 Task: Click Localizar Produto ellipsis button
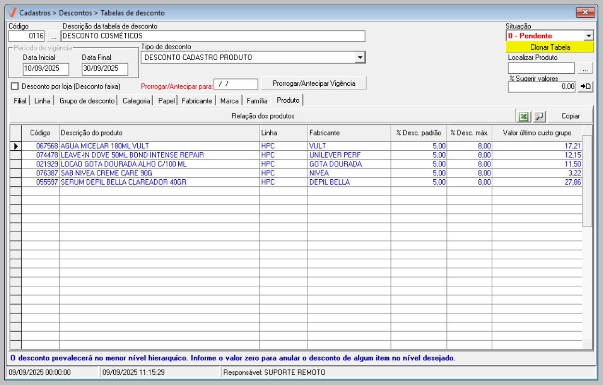(585, 68)
